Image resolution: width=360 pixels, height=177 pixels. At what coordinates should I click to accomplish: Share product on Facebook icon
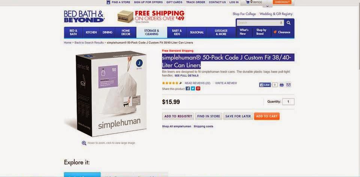click(187, 88)
